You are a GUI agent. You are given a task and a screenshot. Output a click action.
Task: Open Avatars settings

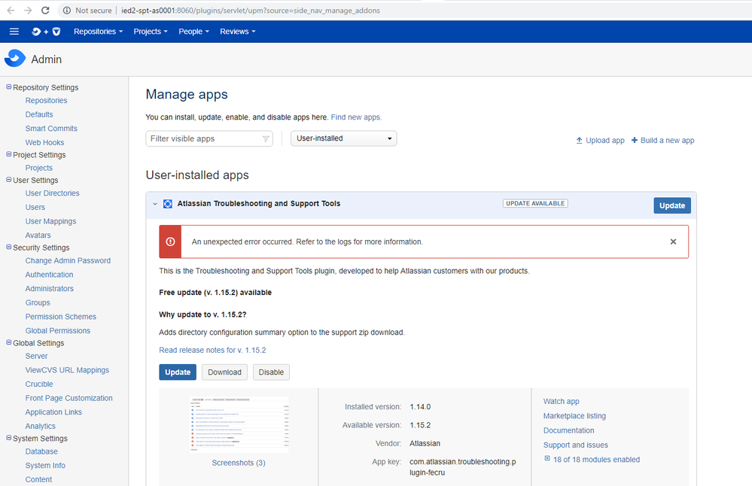(x=38, y=235)
